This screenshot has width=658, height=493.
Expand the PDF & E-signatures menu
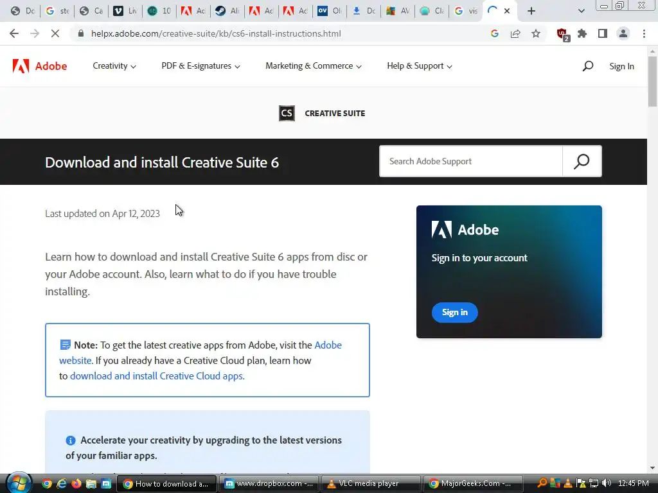[200, 66]
